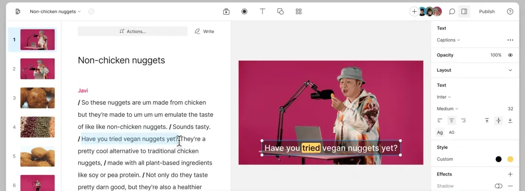Open the Medium font weight dropdown
The width and height of the screenshot is (525, 191).
pos(447,109)
